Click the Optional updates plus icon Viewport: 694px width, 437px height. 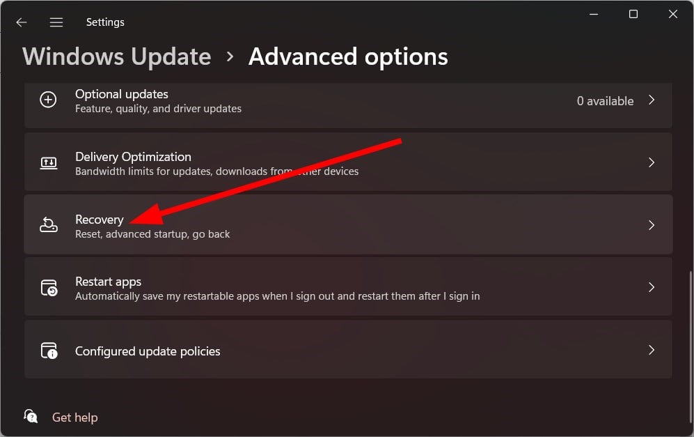coord(48,100)
